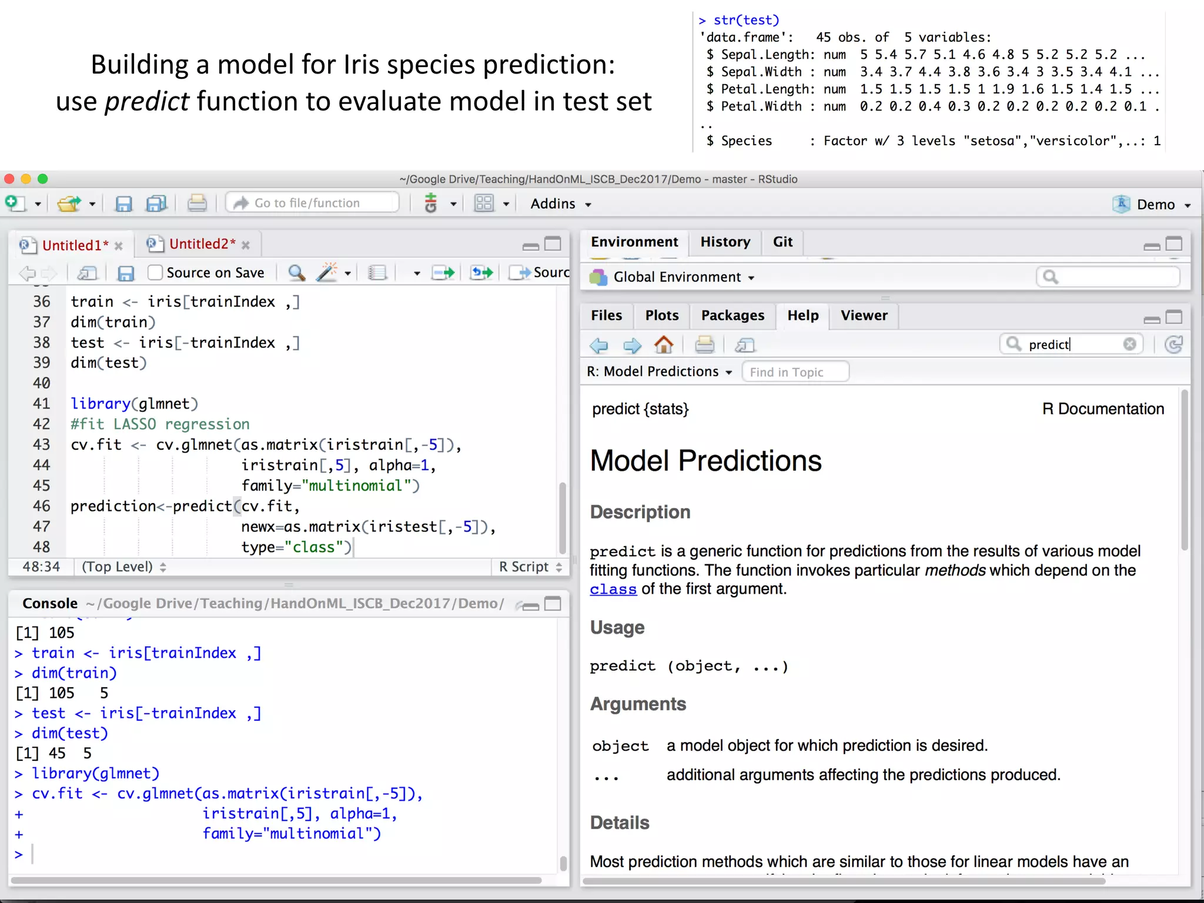
Task: Clear the Help search text
Action: click(1129, 345)
